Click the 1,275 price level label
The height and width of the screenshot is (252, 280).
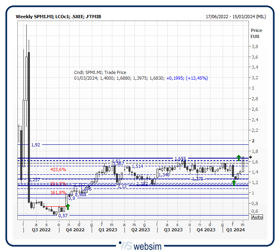click(198, 179)
